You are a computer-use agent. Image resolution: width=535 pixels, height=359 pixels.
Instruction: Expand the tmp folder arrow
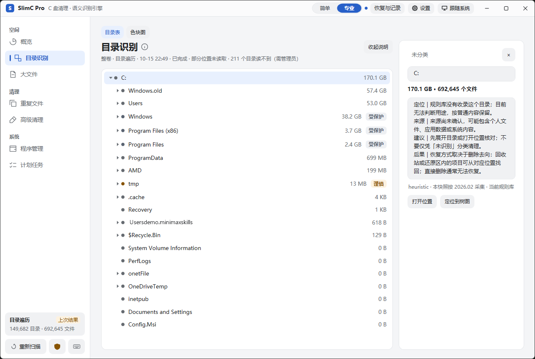pos(118,184)
